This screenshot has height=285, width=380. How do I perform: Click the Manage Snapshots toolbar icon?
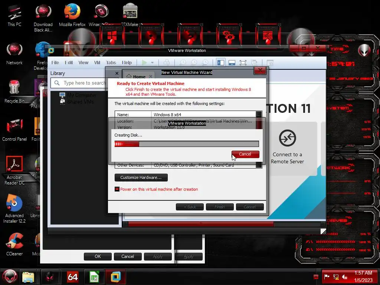205,62
